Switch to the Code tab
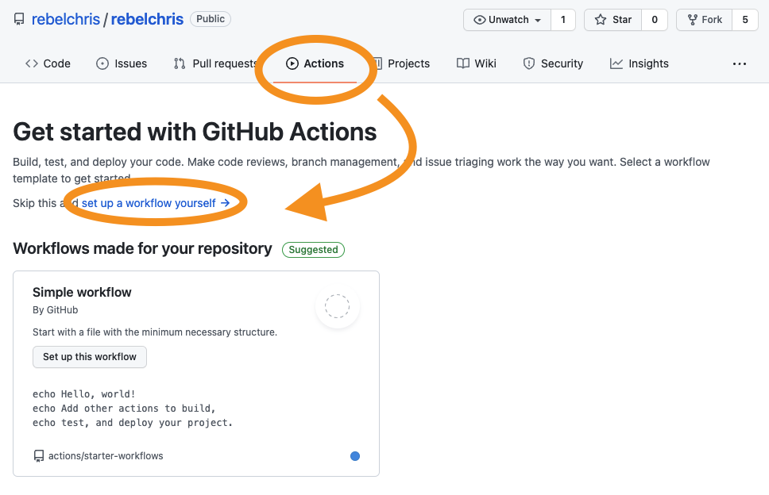 click(x=48, y=63)
